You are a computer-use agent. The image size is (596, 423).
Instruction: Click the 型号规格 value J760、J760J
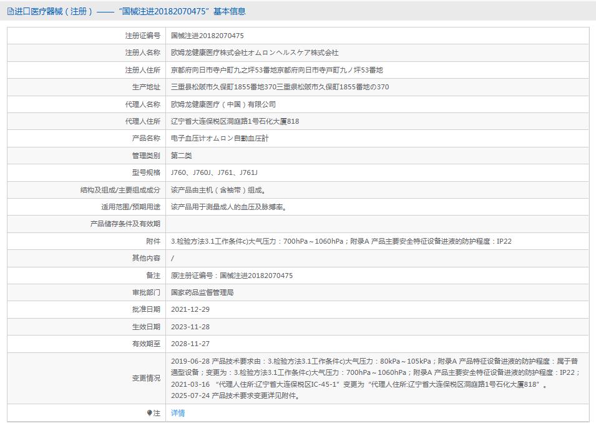coord(187,172)
